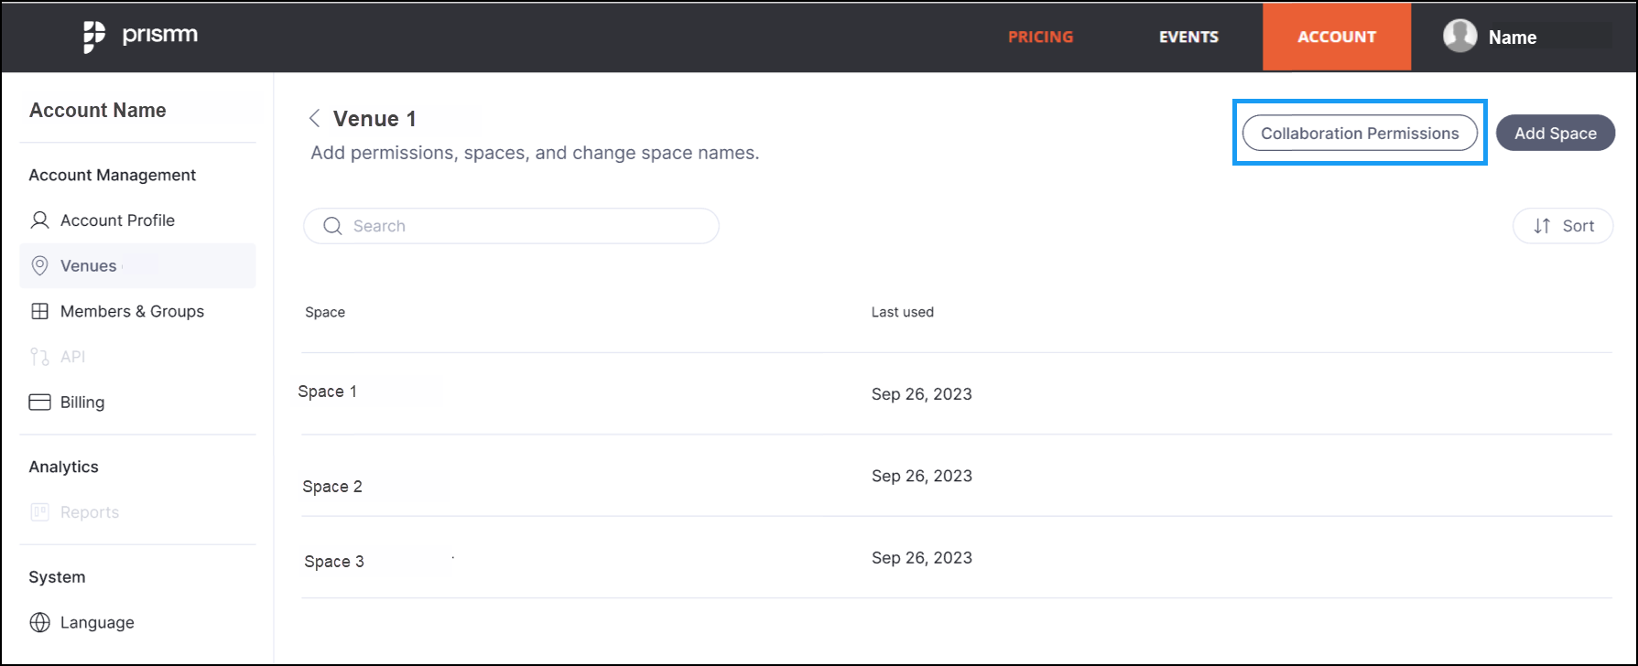Screen dimensions: 1638x666
Task: Focus the Search input field
Action: tap(511, 226)
